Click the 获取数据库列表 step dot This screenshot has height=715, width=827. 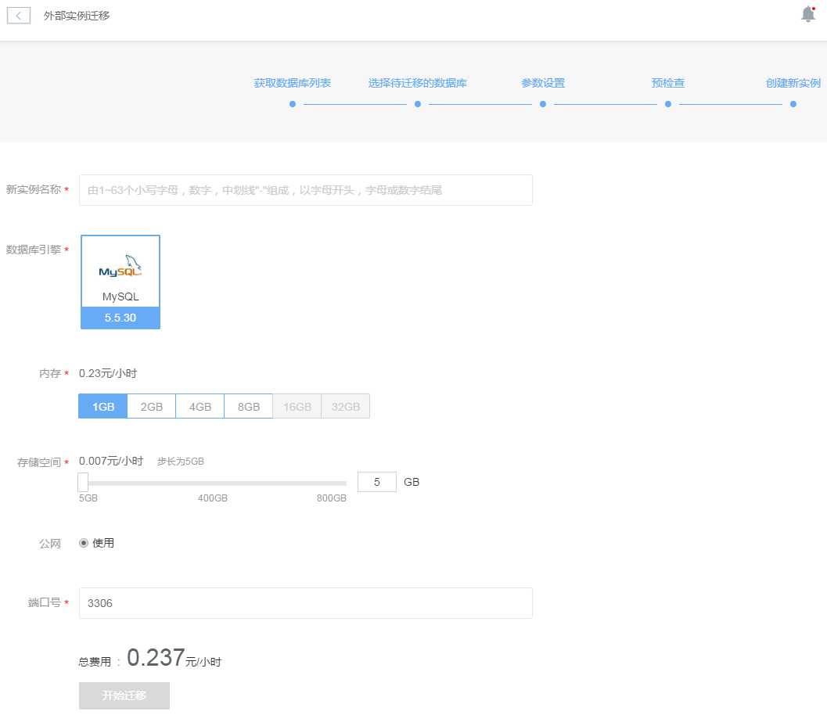(292, 103)
